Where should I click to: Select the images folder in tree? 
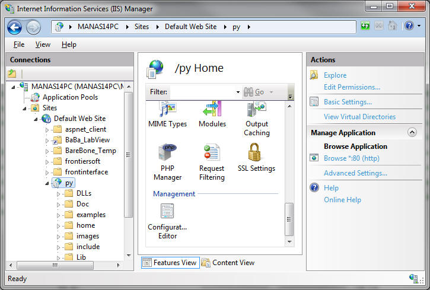click(x=88, y=236)
